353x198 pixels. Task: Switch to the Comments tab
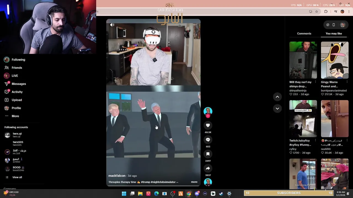tap(304, 34)
